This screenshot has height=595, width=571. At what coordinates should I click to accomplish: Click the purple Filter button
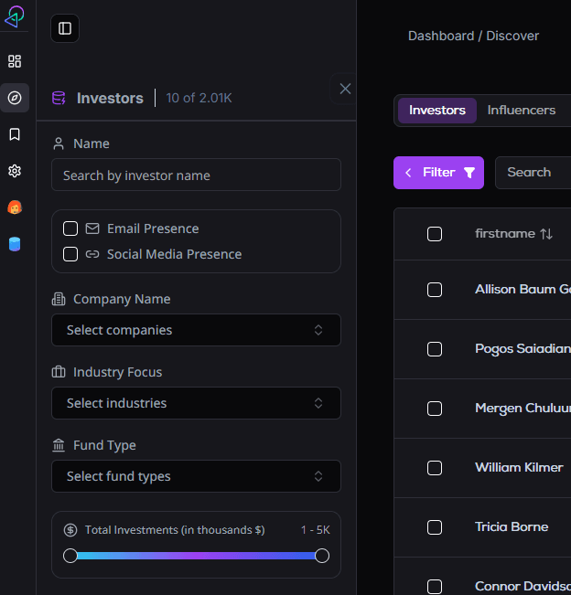(x=438, y=173)
